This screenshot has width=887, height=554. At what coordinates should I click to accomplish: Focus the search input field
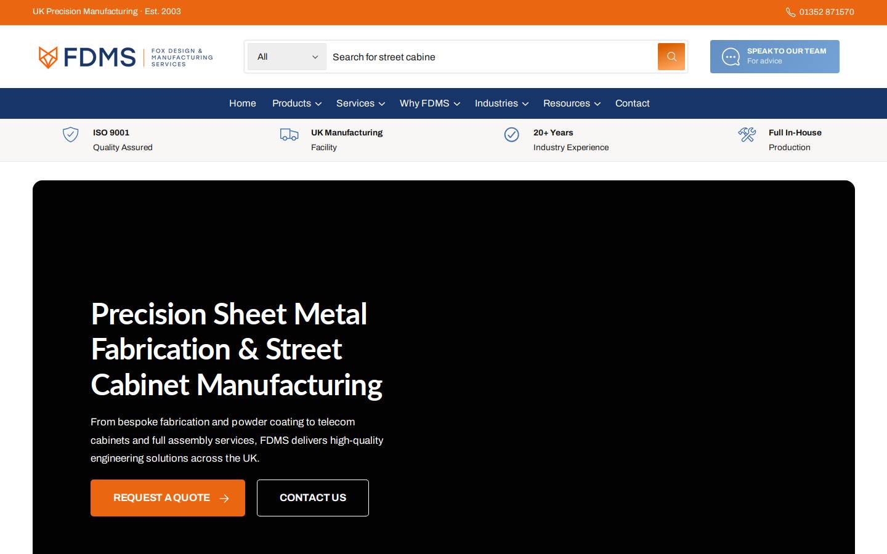(492, 57)
